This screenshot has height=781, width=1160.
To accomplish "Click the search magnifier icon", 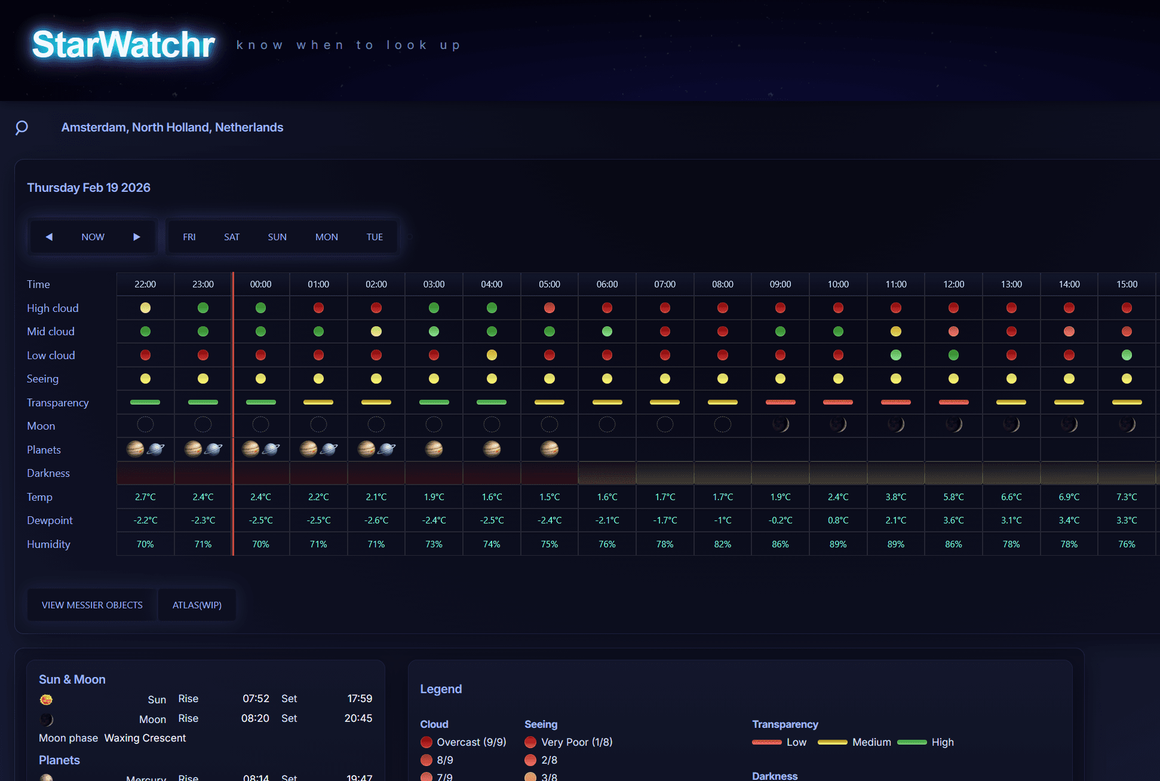I will pyautogui.click(x=22, y=127).
